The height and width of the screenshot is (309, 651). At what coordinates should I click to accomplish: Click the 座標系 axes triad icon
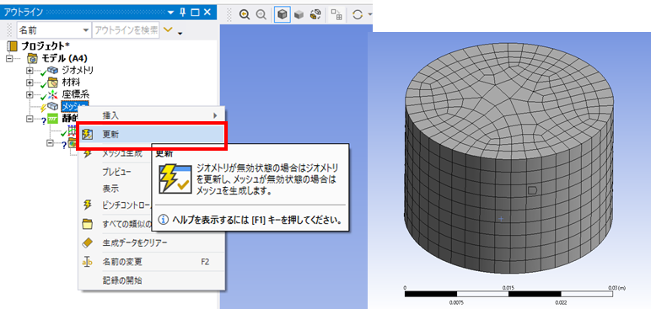pyautogui.click(x=53, y=94)
